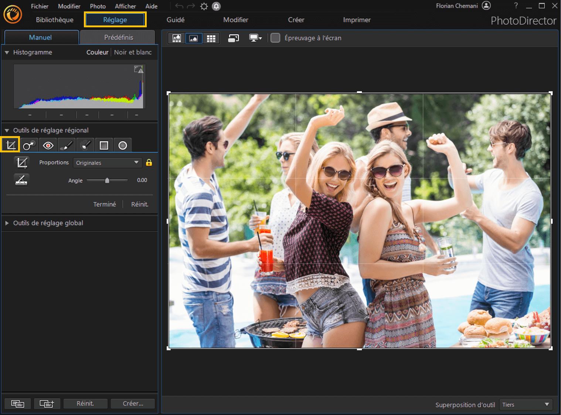Open the Photo menu

[97, 6]
